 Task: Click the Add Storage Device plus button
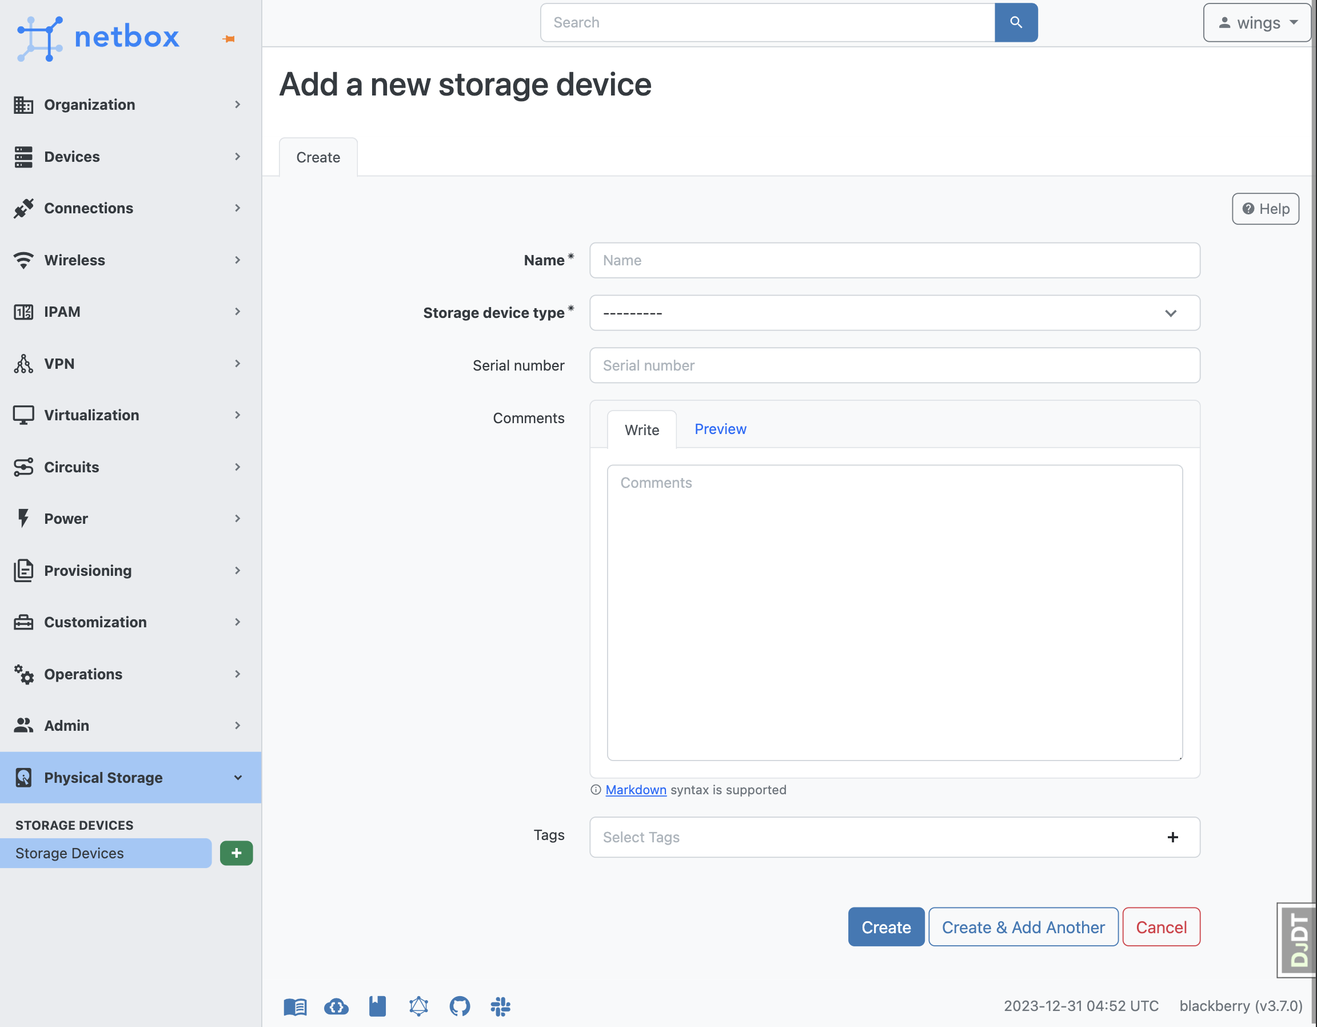pyautogui.click(x=235, y=853)
